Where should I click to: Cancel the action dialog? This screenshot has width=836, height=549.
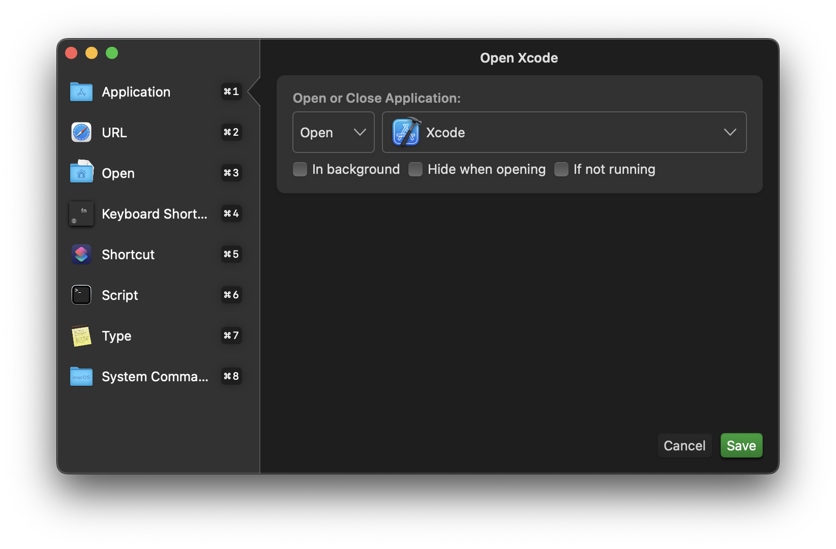pos(684,446)
